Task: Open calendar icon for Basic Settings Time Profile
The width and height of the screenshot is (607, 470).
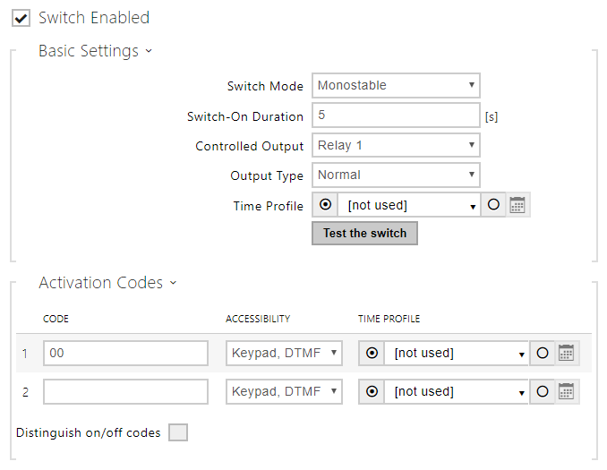Action: [517, 205]
